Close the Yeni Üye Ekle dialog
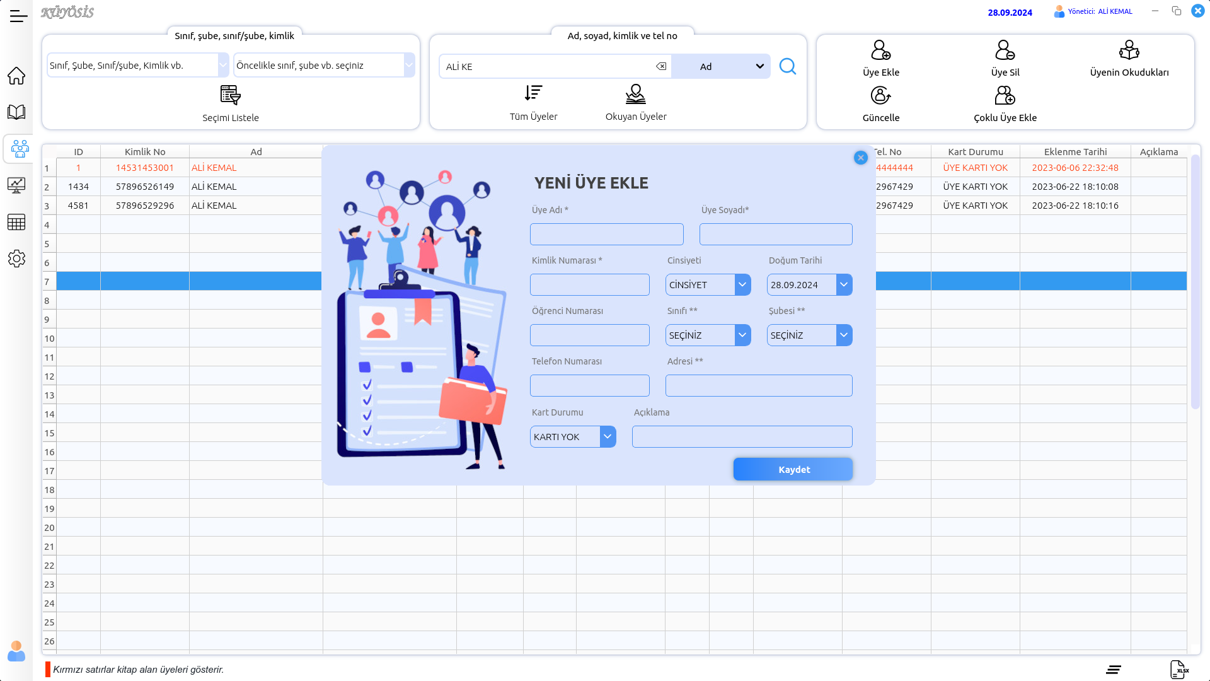Viewport: 1210px width, 681px height. [860, 158]
